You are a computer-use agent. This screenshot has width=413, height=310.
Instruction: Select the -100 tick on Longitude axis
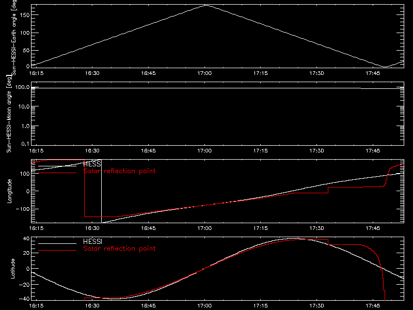pos(23,209)
